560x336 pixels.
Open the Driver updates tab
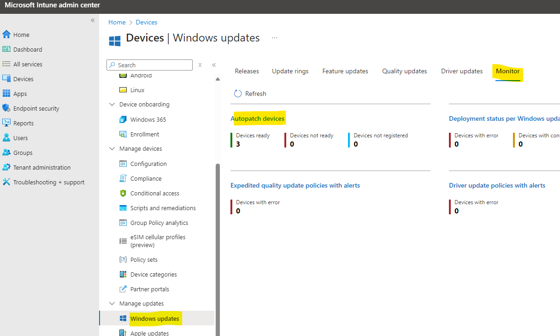462,71
